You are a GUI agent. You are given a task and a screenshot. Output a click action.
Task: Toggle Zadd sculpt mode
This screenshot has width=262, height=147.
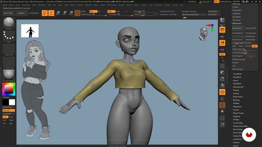coord(111,11)
